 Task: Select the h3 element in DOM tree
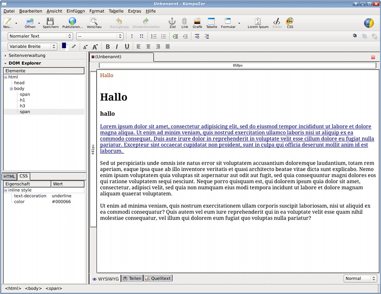pos(23,106)
